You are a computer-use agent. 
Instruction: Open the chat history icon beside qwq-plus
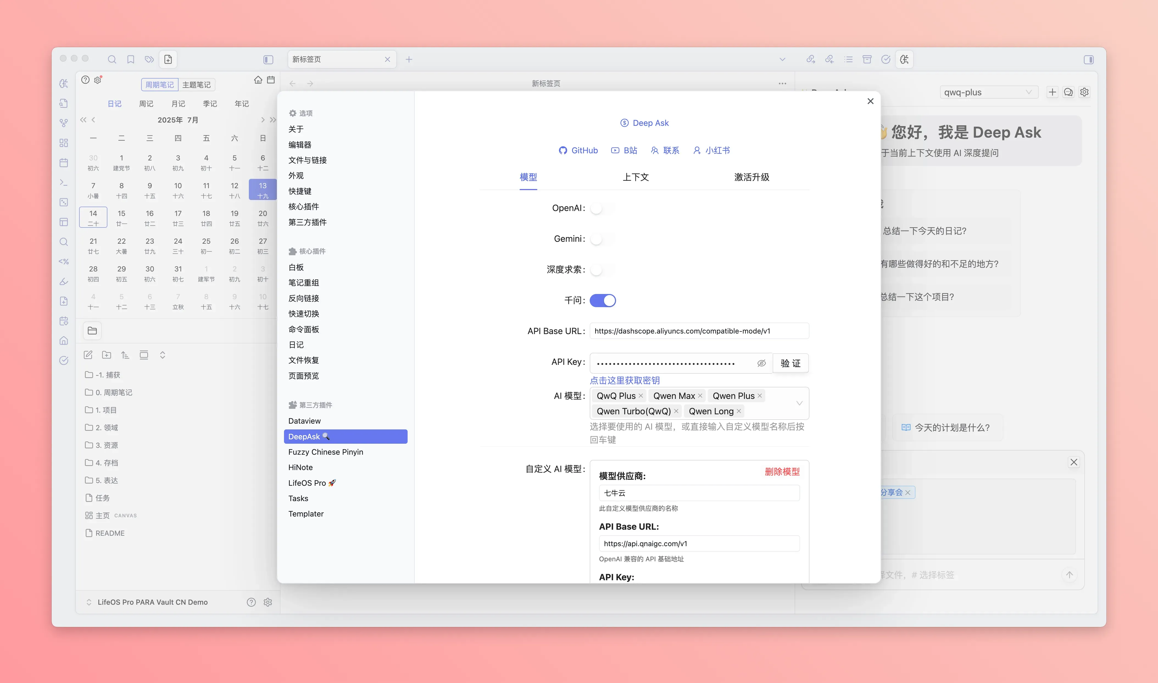coord(1068,92)
